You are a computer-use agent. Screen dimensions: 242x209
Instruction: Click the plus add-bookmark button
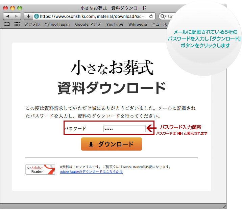(28, 16)
